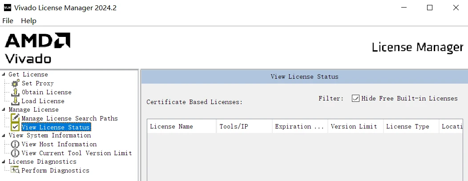Image resolution: width=468 pixels, height=181 pixels.
Task: Open the Help menu
Action: coord(29,21)
